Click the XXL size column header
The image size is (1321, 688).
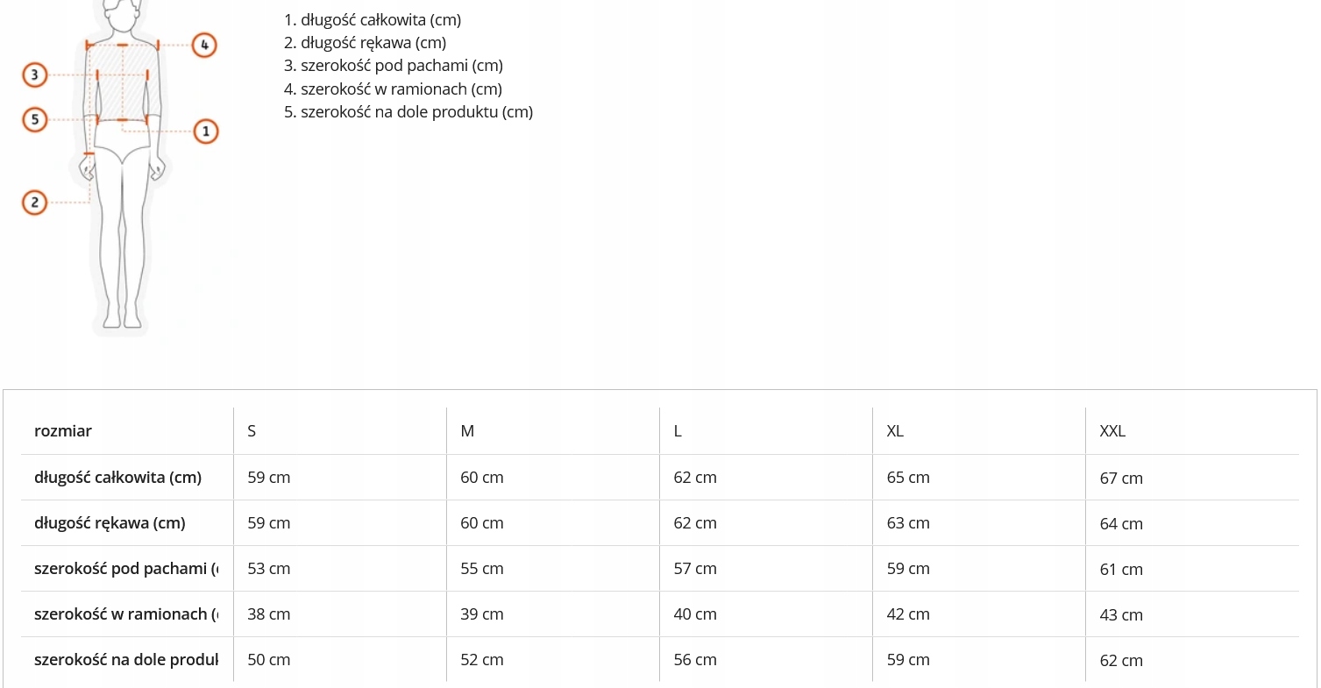tap(1112, 430)
